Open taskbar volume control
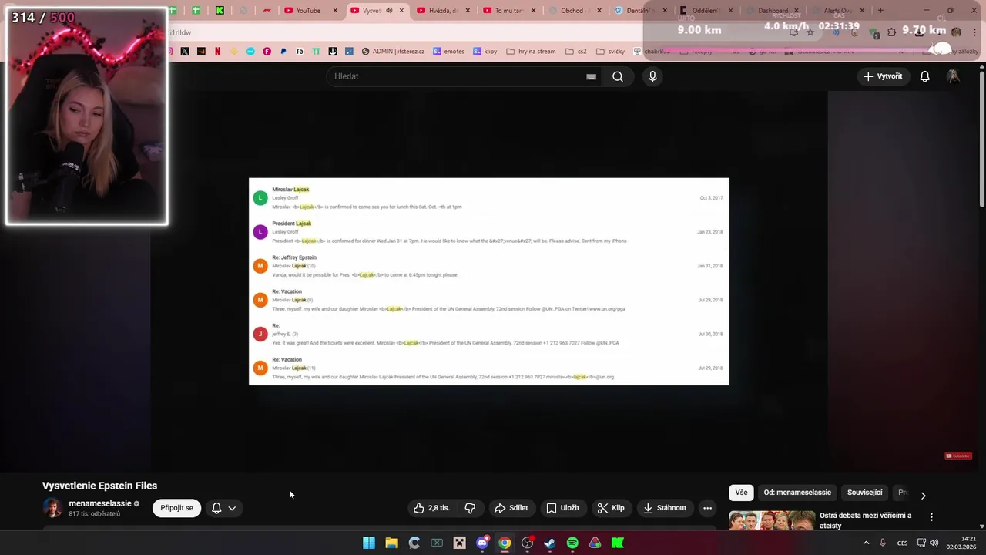 click(934, 543)
